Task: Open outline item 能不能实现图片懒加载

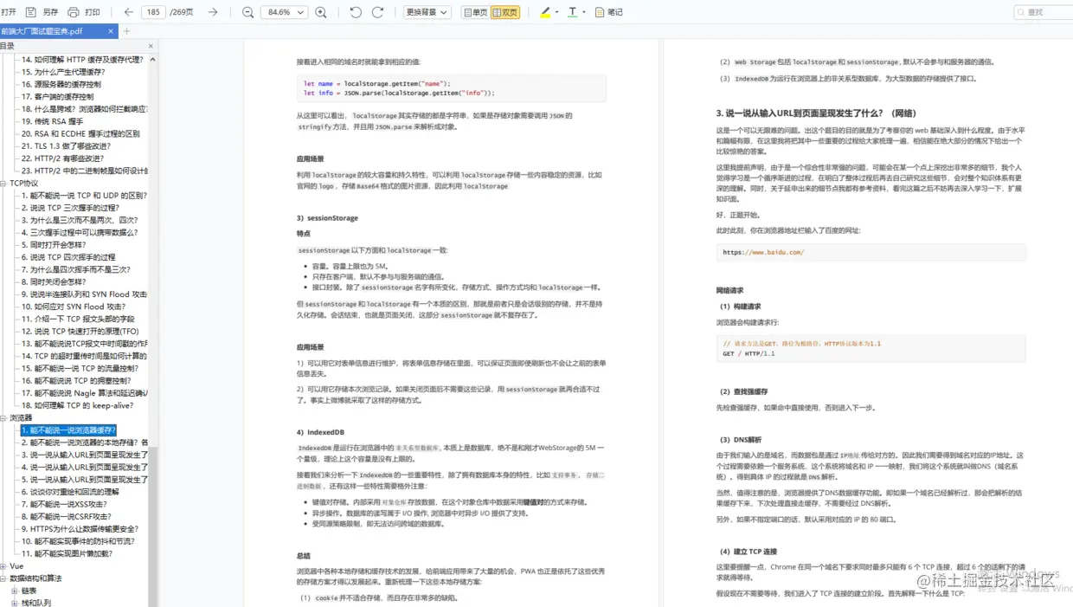Action: (x=67, y=553)
